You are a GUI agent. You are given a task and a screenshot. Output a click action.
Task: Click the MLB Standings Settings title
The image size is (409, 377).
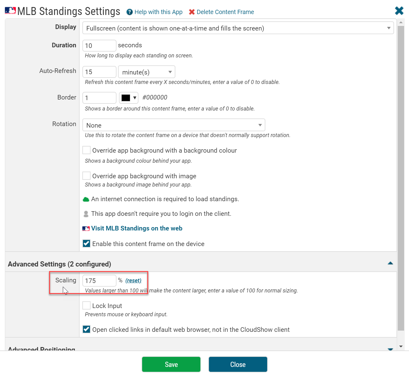[69, 11]
